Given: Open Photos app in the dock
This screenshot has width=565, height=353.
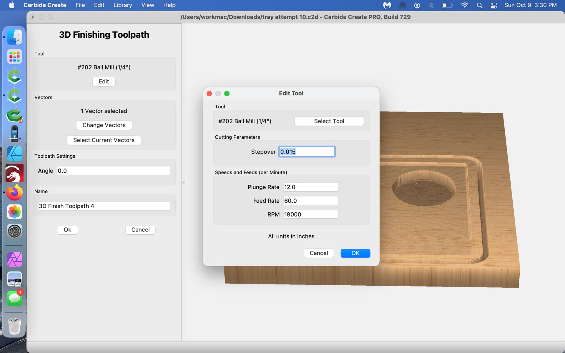Looking at the screenshot, I should [14, 212].
